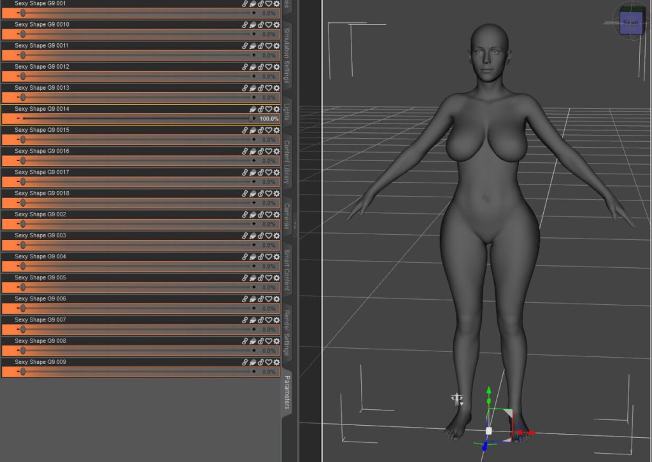Click the chain link icon on Sexy Shape G9 008

point(245,341)
